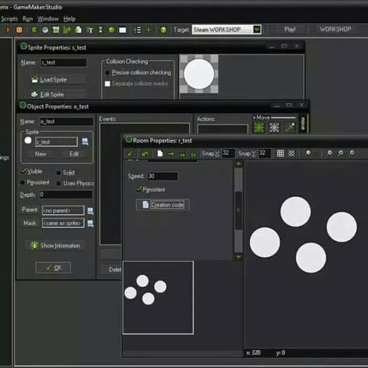This screenshot has width=368, height=368.
Task: Open the Window menu
Action: pyautogui.click(x=48, y=18)
